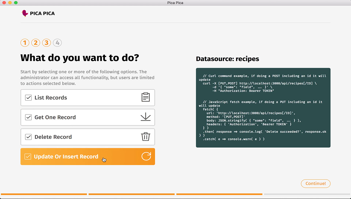Uncheck the List Records checkbox
Image resolution: width=351 pixels, height=199 pixels.
click(29, 98)
